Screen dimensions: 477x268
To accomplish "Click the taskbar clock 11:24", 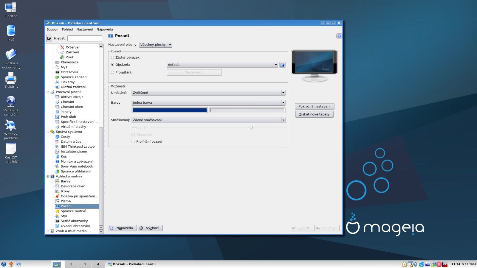I will point(456,264).
